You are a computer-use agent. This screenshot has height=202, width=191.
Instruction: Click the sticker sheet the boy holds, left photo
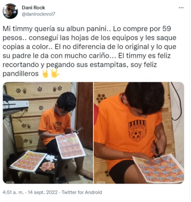(71, 146)
